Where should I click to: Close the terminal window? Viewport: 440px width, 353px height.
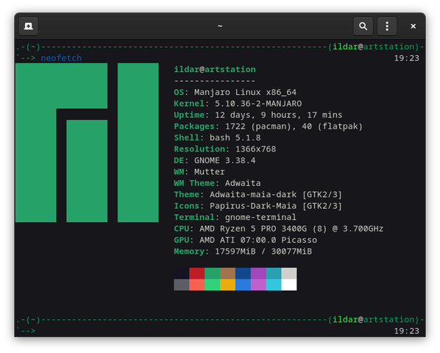pos(413,26)
